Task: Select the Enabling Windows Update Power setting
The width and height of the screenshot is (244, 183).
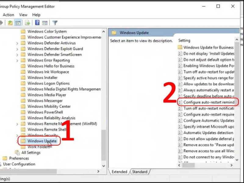Action: coord(210,66)
